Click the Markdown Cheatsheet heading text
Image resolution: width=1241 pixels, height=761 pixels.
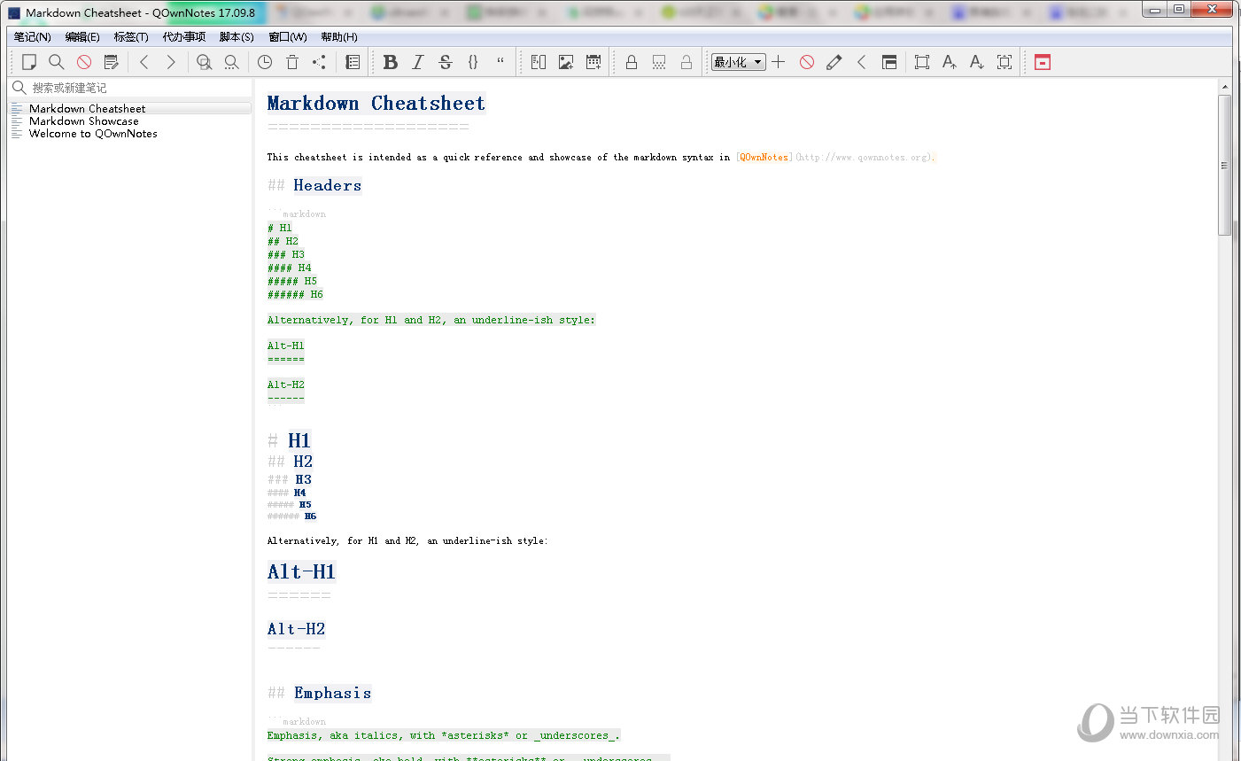coord(376,104)
